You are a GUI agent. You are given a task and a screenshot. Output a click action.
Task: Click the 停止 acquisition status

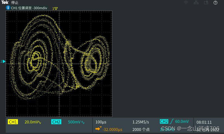pos(15,3)
